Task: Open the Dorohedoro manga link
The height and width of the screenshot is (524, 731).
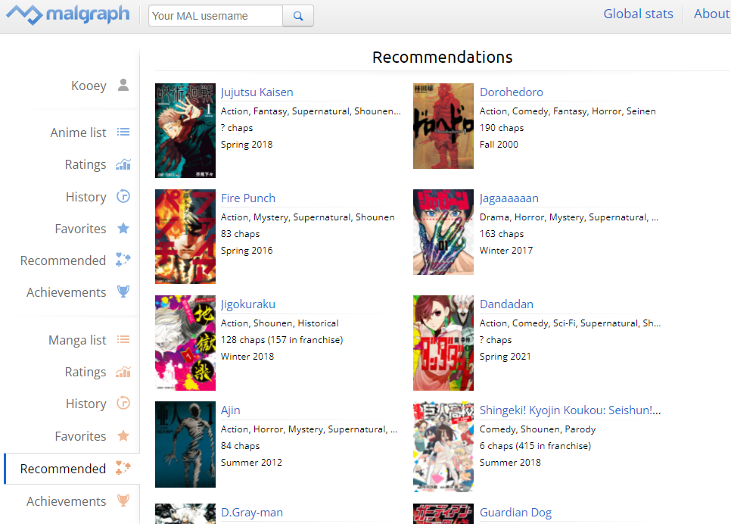Action: click(x=512, y=92)
